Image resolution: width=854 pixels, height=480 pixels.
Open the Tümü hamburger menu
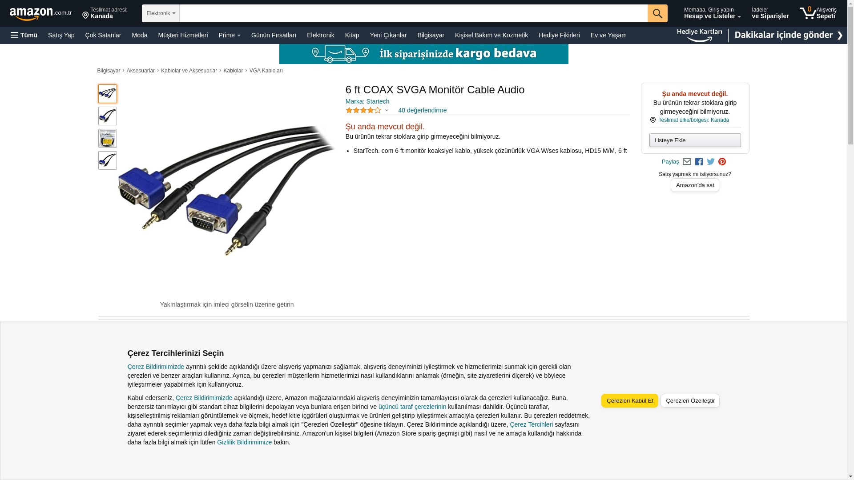pos(24,35)
